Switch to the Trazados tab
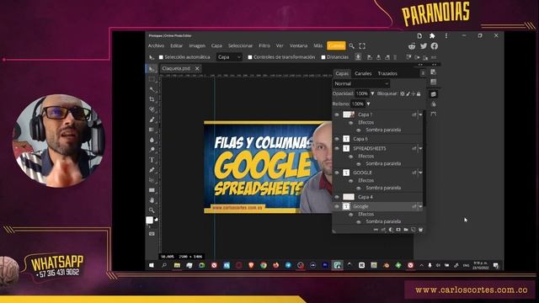 [x=387, y=73]
